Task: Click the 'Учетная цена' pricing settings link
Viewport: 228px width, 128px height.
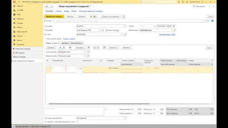Action: [167, 34]
